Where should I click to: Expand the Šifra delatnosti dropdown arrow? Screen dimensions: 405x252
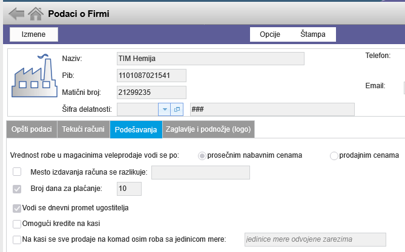pyautogui.click(x=165, y=109)
